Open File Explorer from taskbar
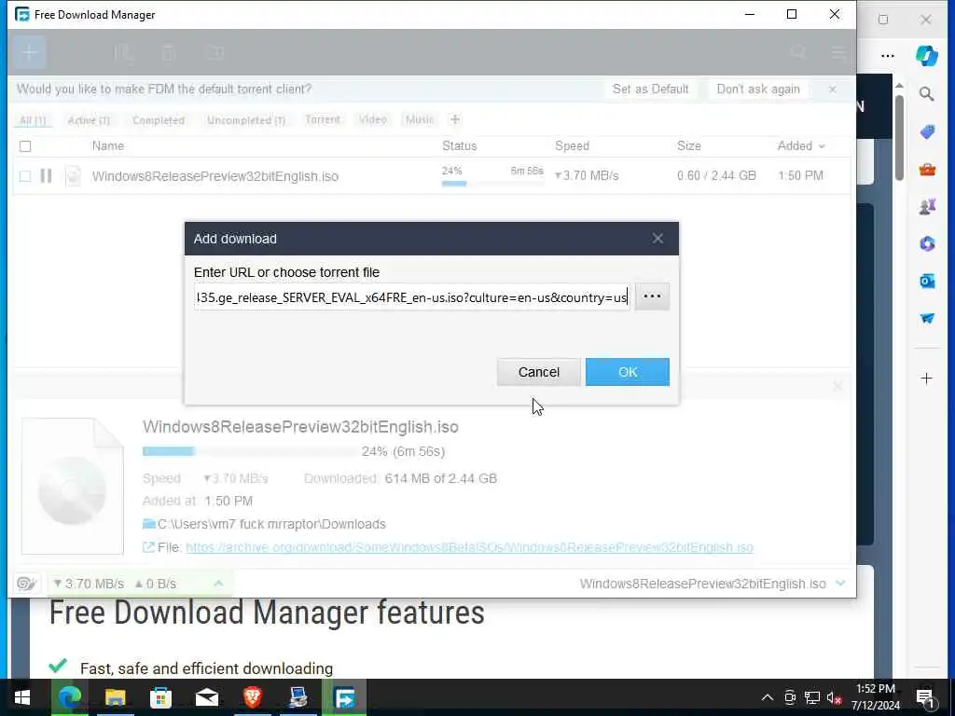Screen dimensions: 955x716 [115, 697]
